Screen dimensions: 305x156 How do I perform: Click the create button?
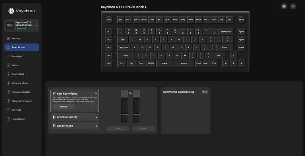tap(64, 107)
